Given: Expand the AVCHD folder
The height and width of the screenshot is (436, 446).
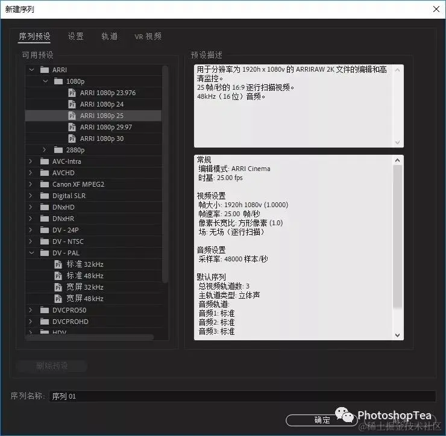Looking at the screenshot, I should 31,172.
